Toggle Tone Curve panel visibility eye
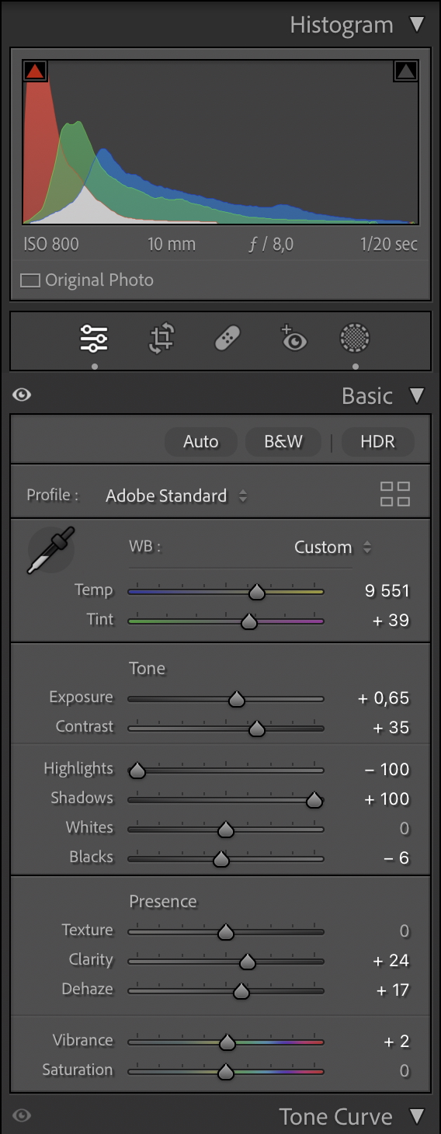Viewport: 441px width, 1134px height. pos(23,1116)
